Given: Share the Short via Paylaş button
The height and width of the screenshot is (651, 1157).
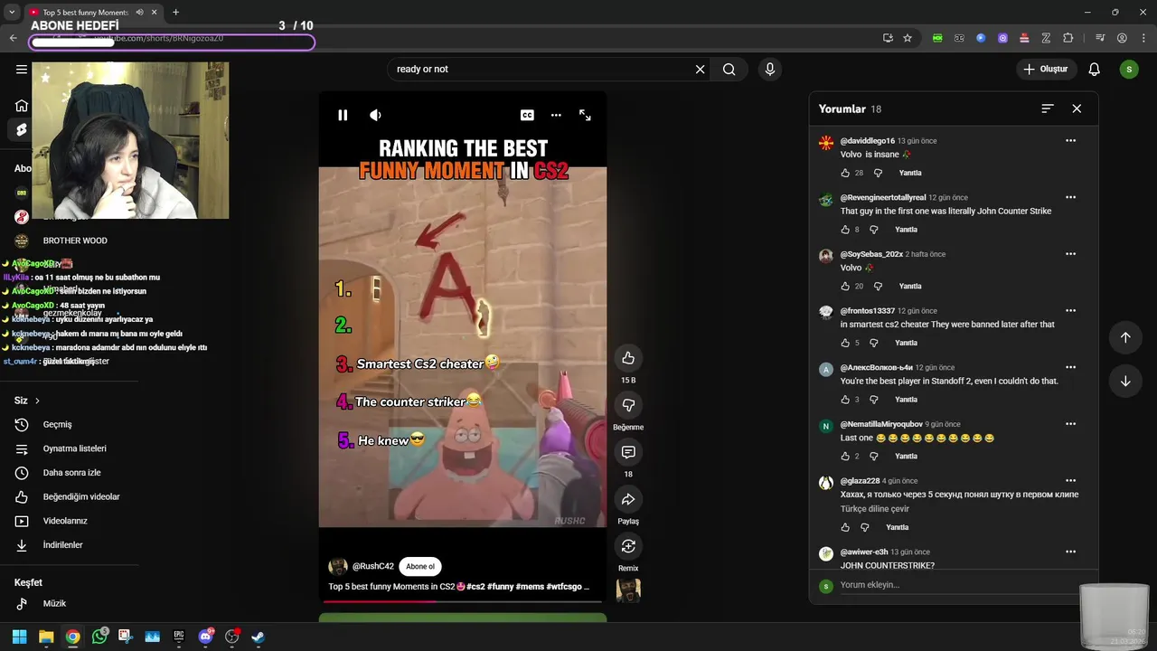Looking at the screenshot, I should pos(628,499).
